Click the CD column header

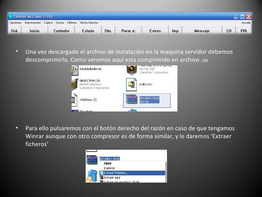[229, 31]
